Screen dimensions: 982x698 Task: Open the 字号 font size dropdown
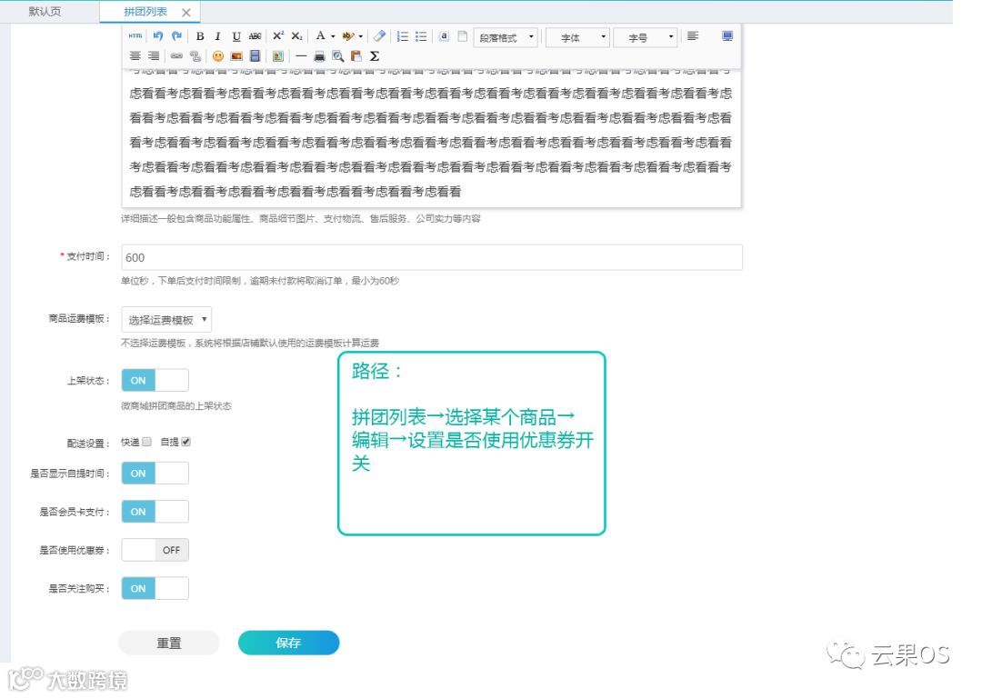click(645, 37)
